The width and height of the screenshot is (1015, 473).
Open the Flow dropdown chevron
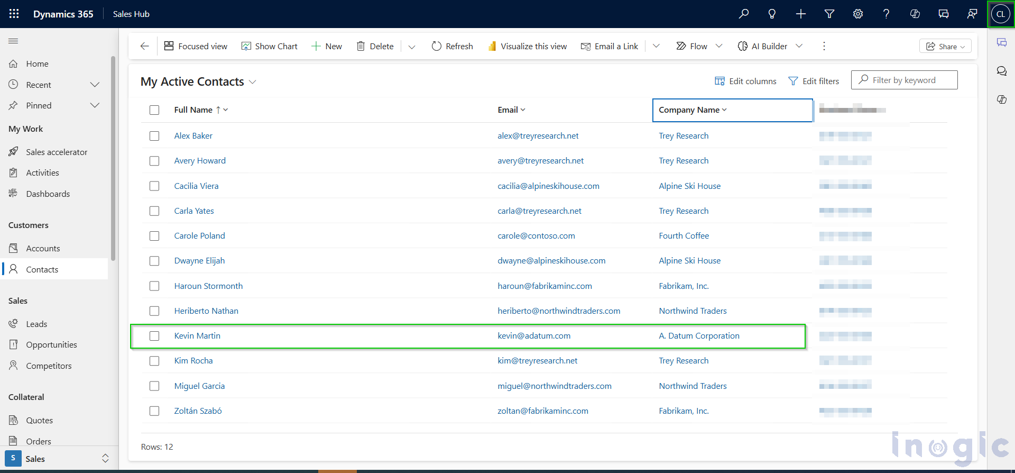pyautogui.click(x=719, y=46)
